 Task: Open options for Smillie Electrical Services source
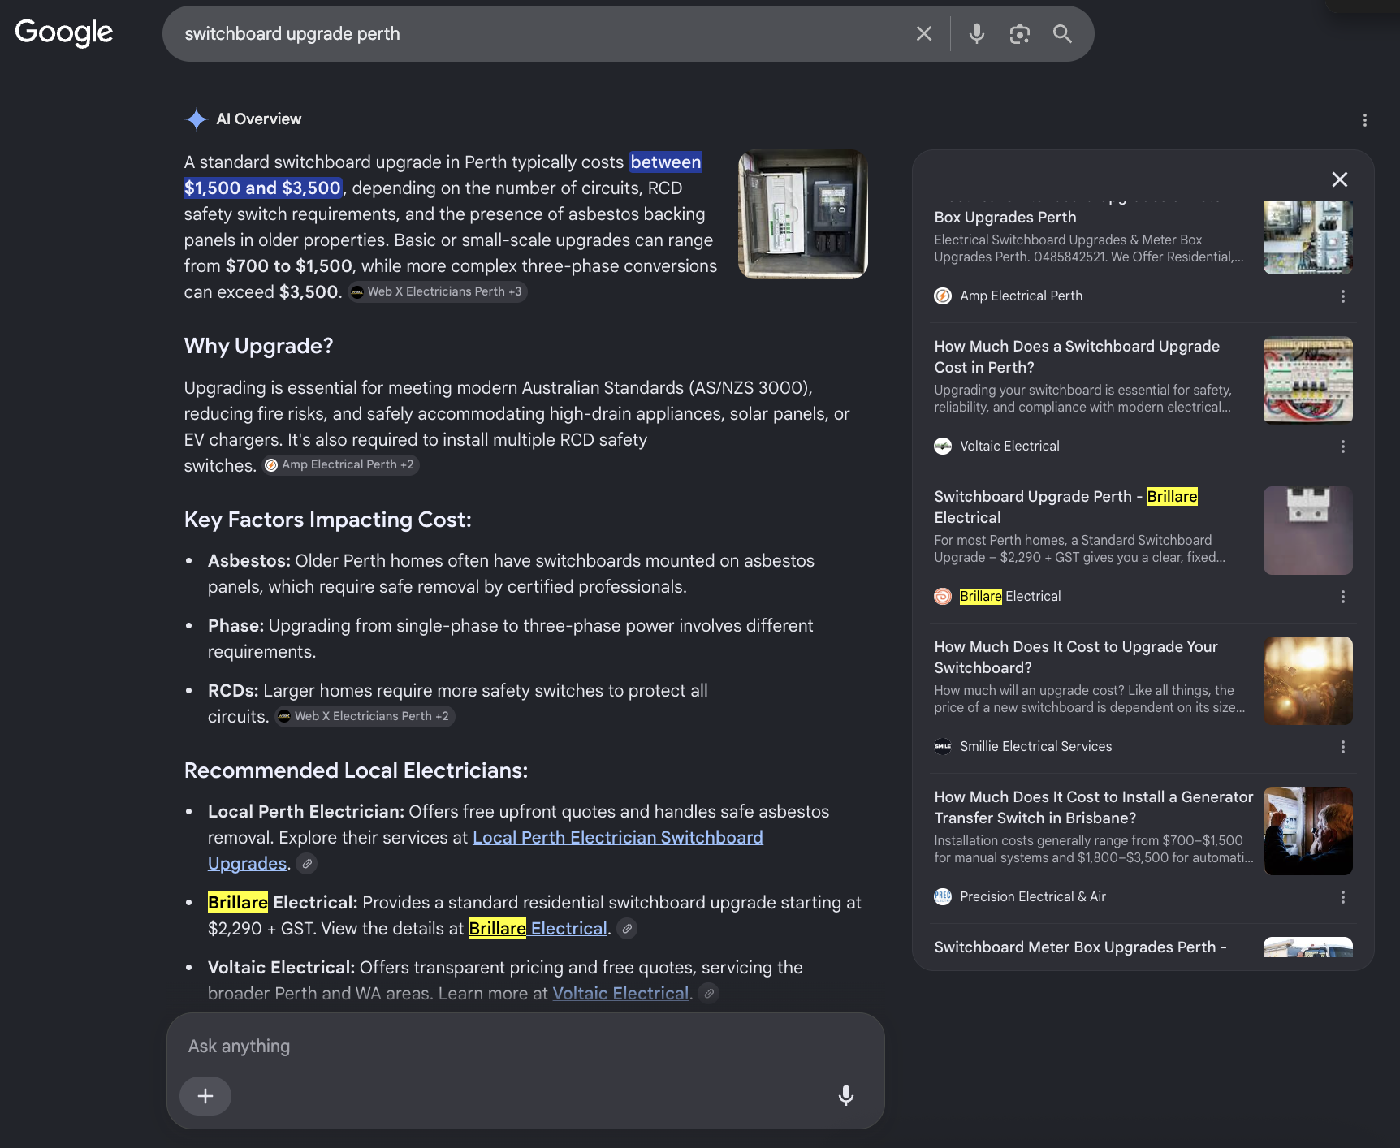point(1343,747)
